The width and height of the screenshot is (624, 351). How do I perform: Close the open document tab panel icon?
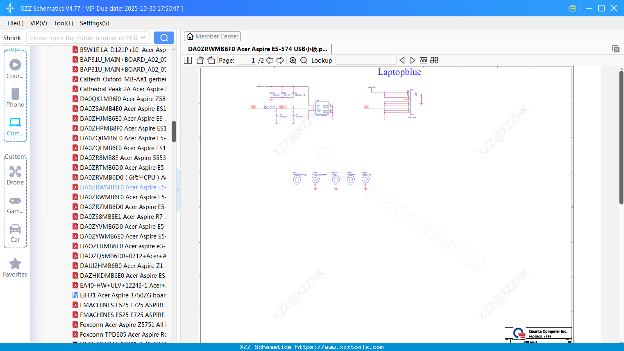[616, 49]
